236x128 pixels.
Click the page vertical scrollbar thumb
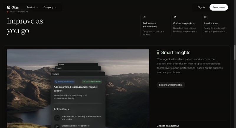tap(235, 53)
